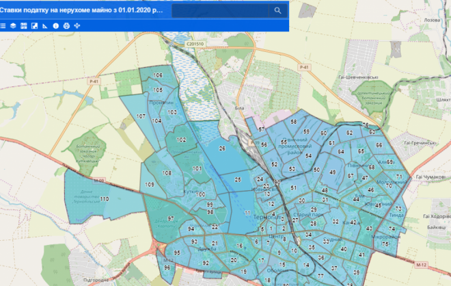Click the print icon
This screenshot has width=451, height=286.
pyautogui.click(x=66, y=25)
